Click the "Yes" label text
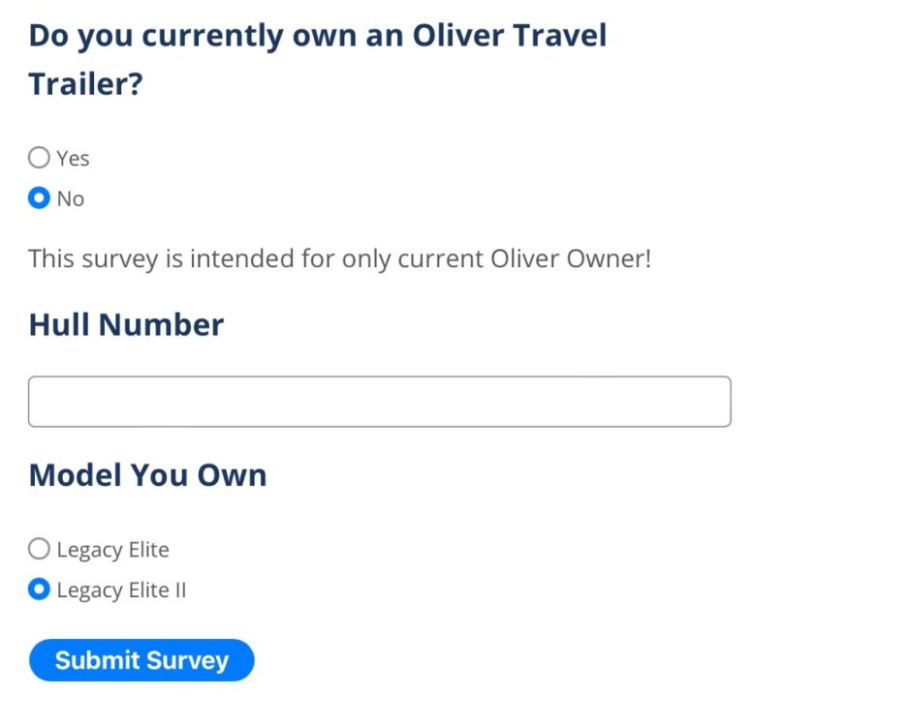This screenshot has width=910, height=726. (x=73, y=158)
